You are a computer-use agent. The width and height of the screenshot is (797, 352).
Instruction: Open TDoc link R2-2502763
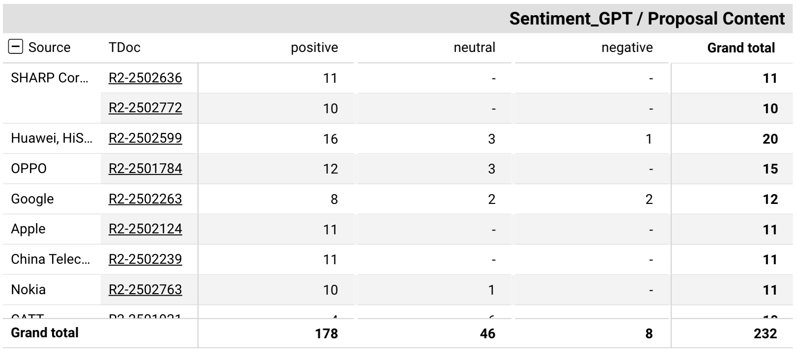(145, 290)
